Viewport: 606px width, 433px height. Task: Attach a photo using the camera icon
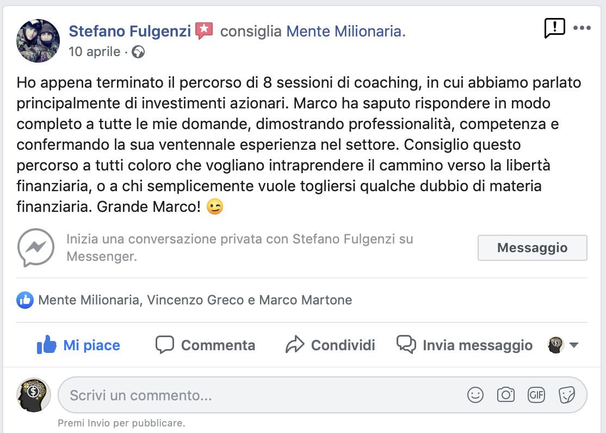pyautogui.click(x=506, y=395)
